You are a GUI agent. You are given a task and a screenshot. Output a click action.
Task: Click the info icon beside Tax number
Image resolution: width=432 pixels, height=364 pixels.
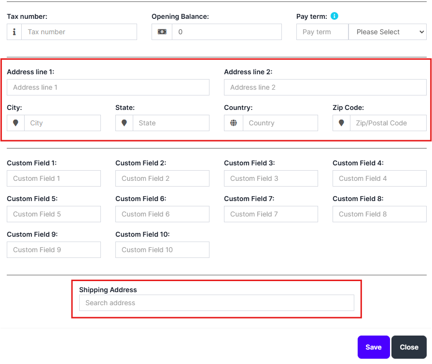point(14,32)
